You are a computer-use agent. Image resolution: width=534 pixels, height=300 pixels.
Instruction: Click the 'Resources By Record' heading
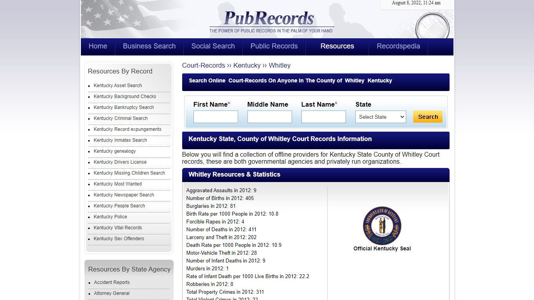pos(120,71)
